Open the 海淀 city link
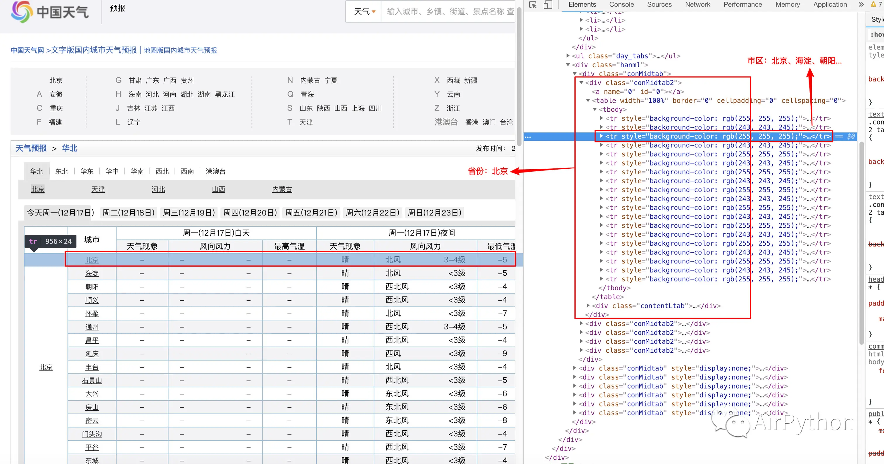 (91, 274)
